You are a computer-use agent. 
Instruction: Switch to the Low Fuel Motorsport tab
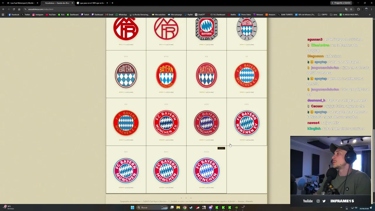23,3
